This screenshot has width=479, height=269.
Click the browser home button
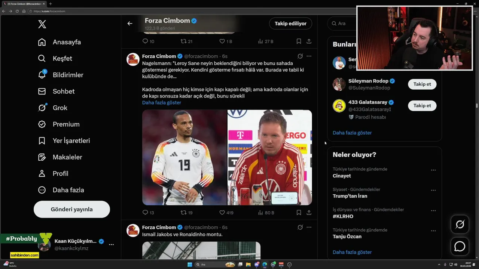24,11
